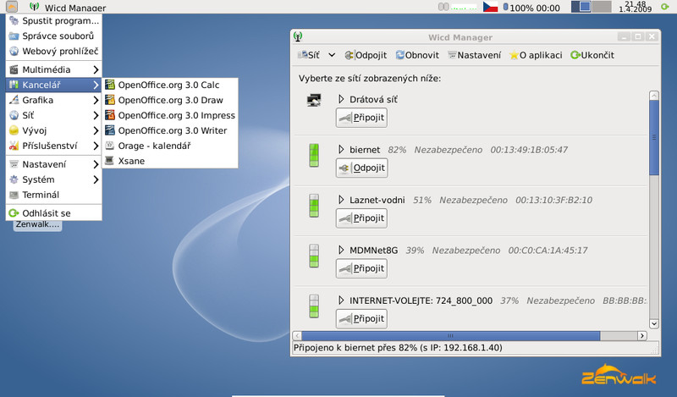This screenshot has height=397, width=677.
Task: Click the Terminál icon in menu
Action: pyautogui.click(x=14, y=195)
